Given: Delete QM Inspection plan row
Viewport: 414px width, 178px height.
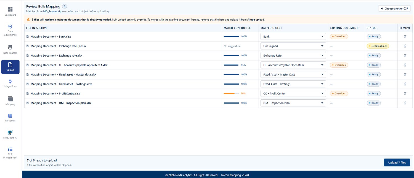Looking at the screenshot, I should (x=405, y=103).
